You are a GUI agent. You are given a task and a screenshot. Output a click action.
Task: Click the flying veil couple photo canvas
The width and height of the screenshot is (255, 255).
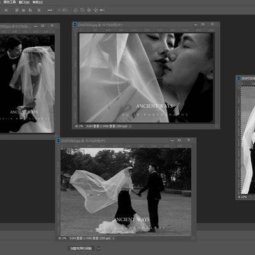coord(126,191)
